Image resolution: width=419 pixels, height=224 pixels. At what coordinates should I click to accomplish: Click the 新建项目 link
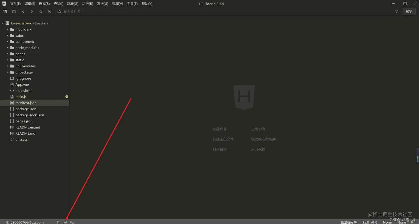click(220, 129)
